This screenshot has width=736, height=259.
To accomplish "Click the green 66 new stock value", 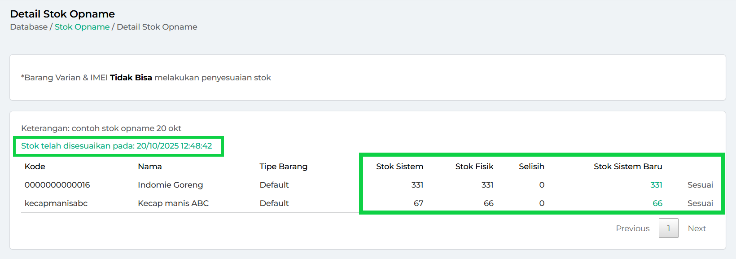I will (657, 203).
